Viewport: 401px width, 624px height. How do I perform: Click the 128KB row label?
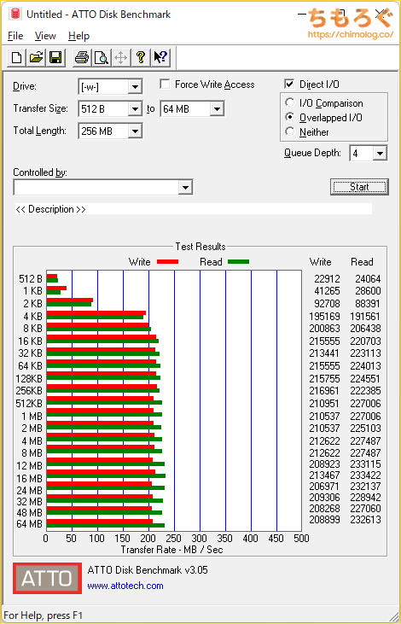[x=29, y=377]
